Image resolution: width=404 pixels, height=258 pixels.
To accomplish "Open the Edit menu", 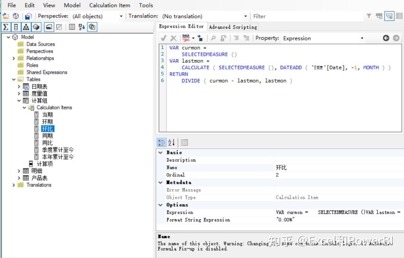I will coord(30,5).
